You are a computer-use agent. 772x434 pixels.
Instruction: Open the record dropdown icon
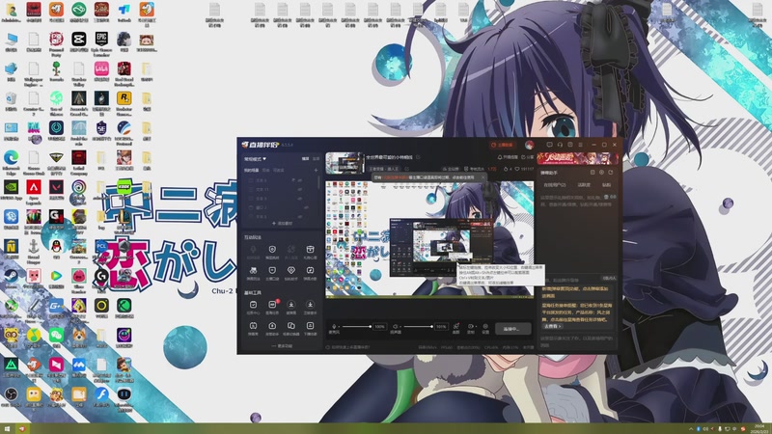pyautogui.click(x=471, y=327)
